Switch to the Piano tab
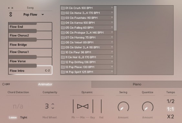This screenshot has width=182, height=123. pos(137,84)
